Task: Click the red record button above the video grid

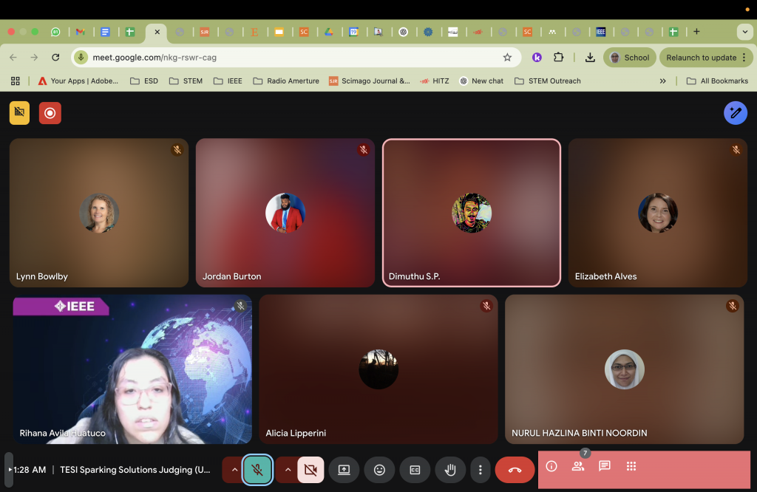Action: [50, 113]
